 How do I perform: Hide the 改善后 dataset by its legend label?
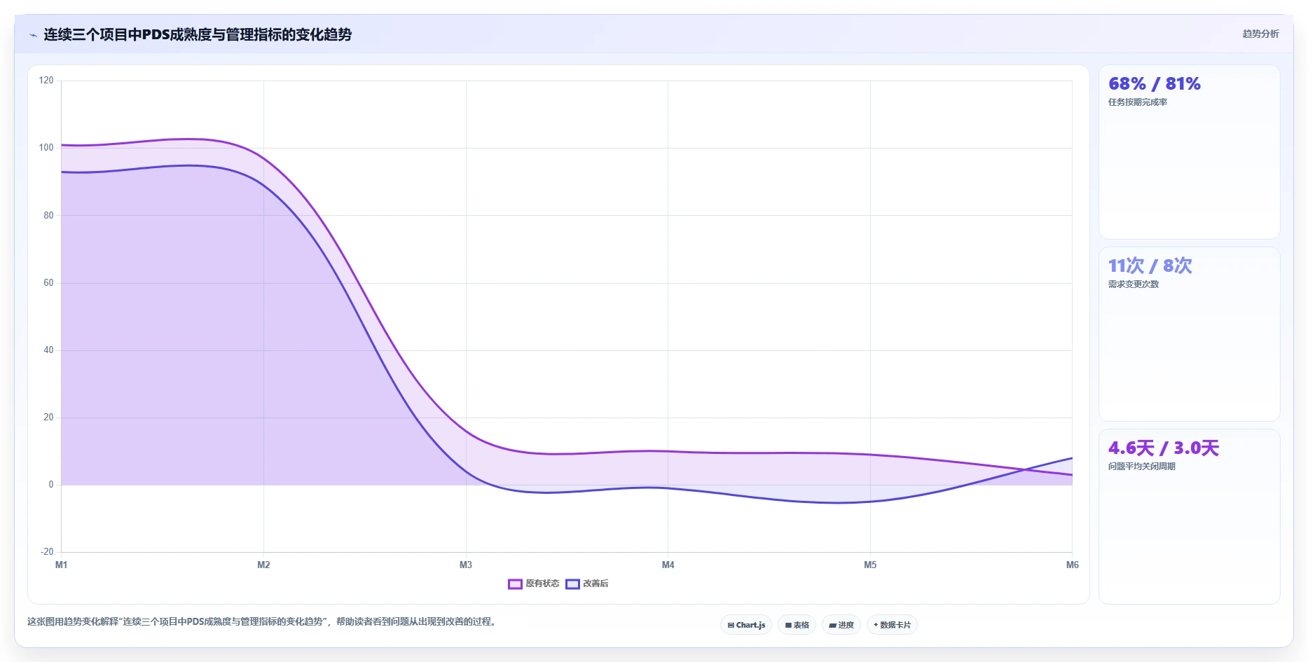[596, 584]
